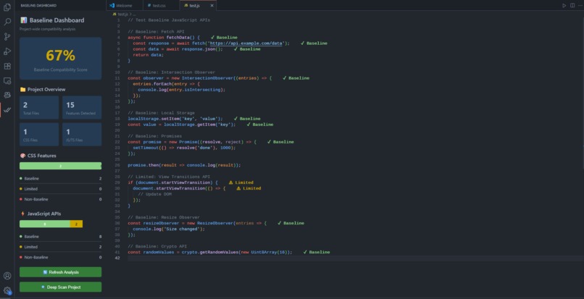Click the Run file play icon
The image size is (584, 299).
[x=564, y=6]
